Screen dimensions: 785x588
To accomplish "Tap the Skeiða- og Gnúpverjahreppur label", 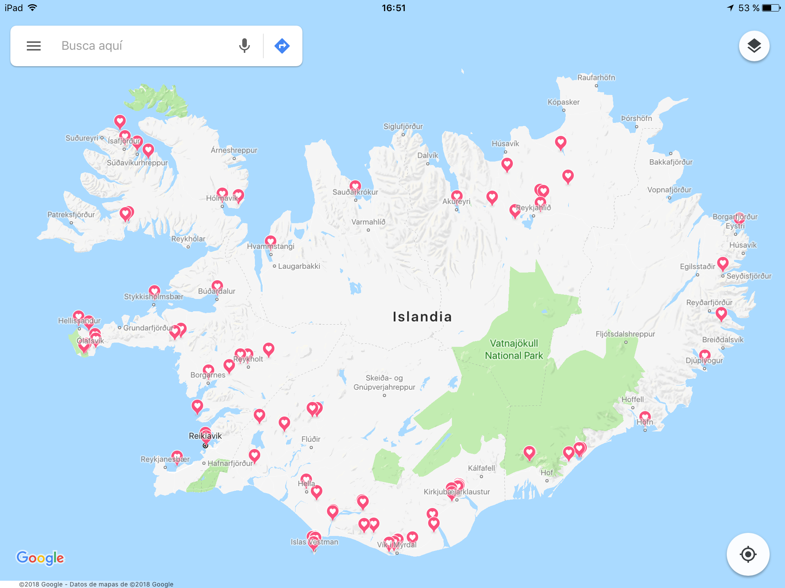I will click(x=384, y=382).
